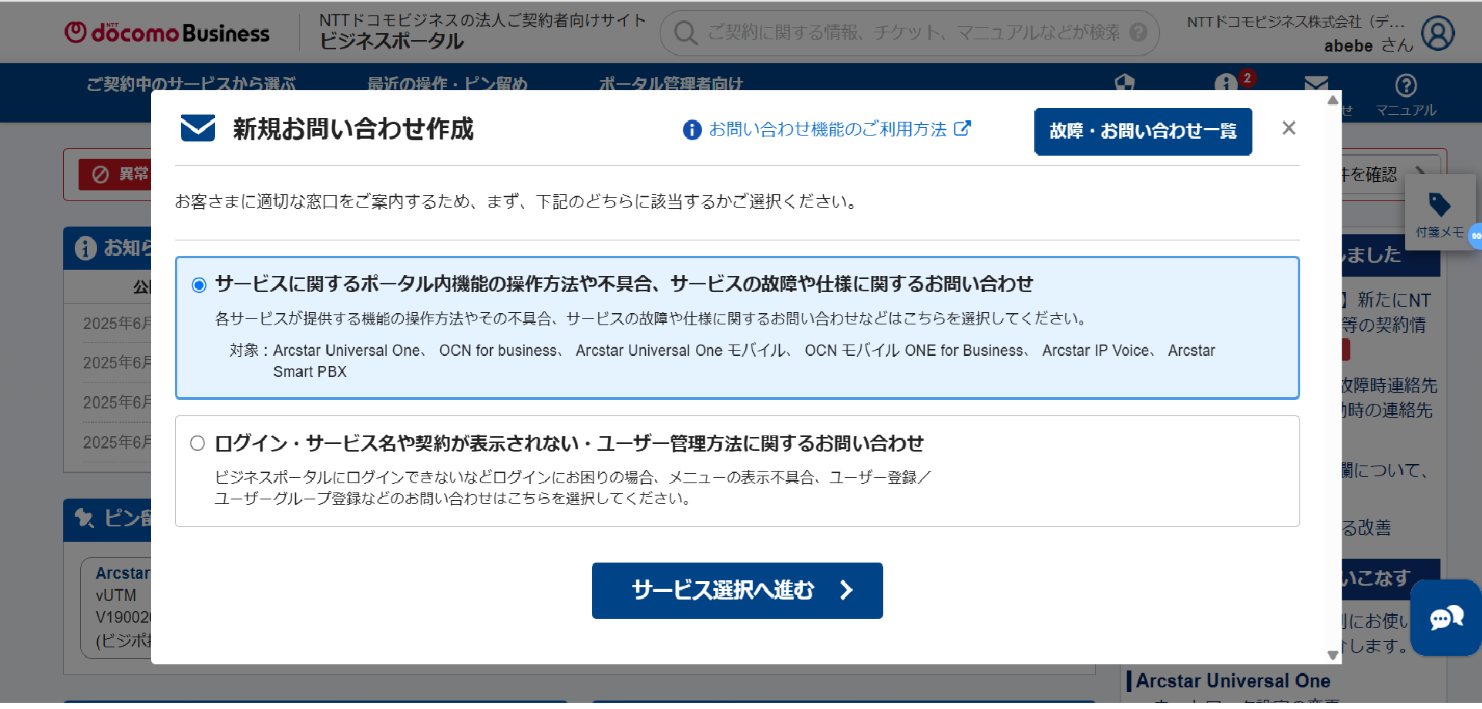Open the お問い合わせ機能のご利用方法 link
The height and width of the screenshot is (709, 1482).
[x=828, y=129]
